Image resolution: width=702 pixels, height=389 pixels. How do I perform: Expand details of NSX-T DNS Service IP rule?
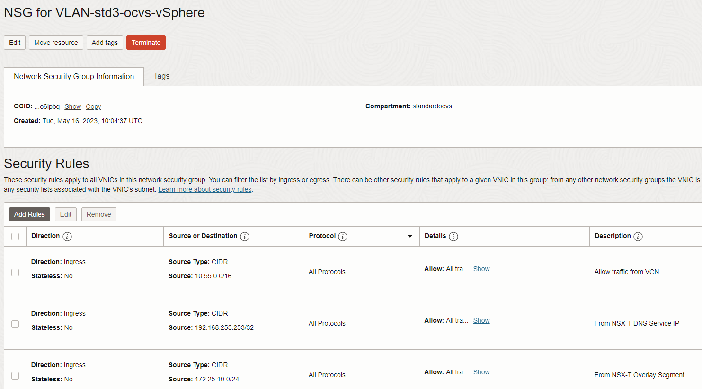point(481,320)
